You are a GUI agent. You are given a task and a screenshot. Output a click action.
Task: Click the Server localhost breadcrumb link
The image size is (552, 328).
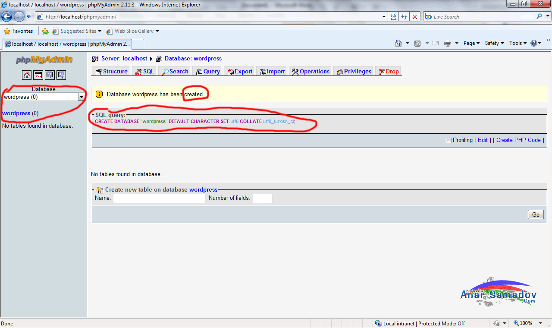124,58
